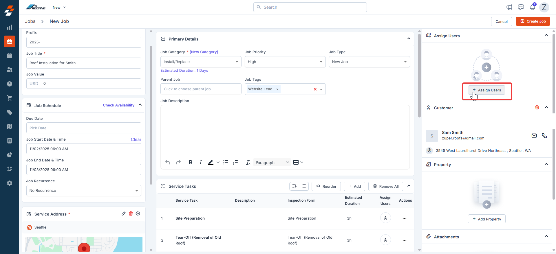Screen dimensions: 556x254
Task: Remove the customer with trash icon
Action: click(x=537, y=107)
